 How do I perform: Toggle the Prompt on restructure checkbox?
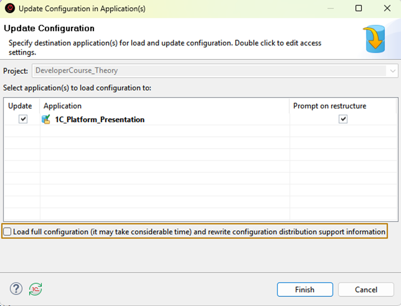(343, 119)
